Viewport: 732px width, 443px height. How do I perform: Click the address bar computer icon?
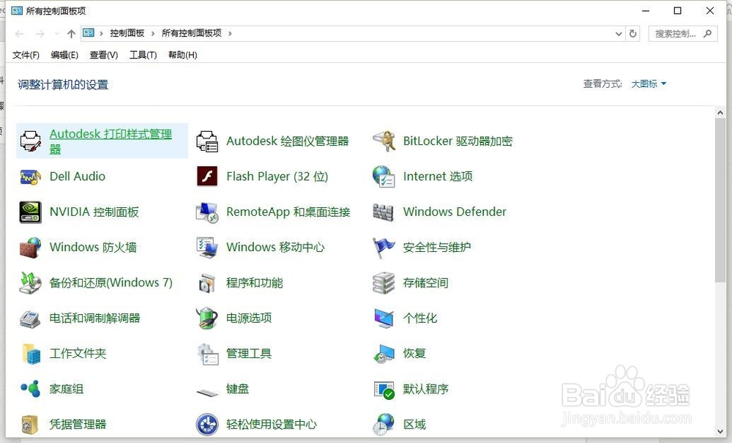click(89, 33)
